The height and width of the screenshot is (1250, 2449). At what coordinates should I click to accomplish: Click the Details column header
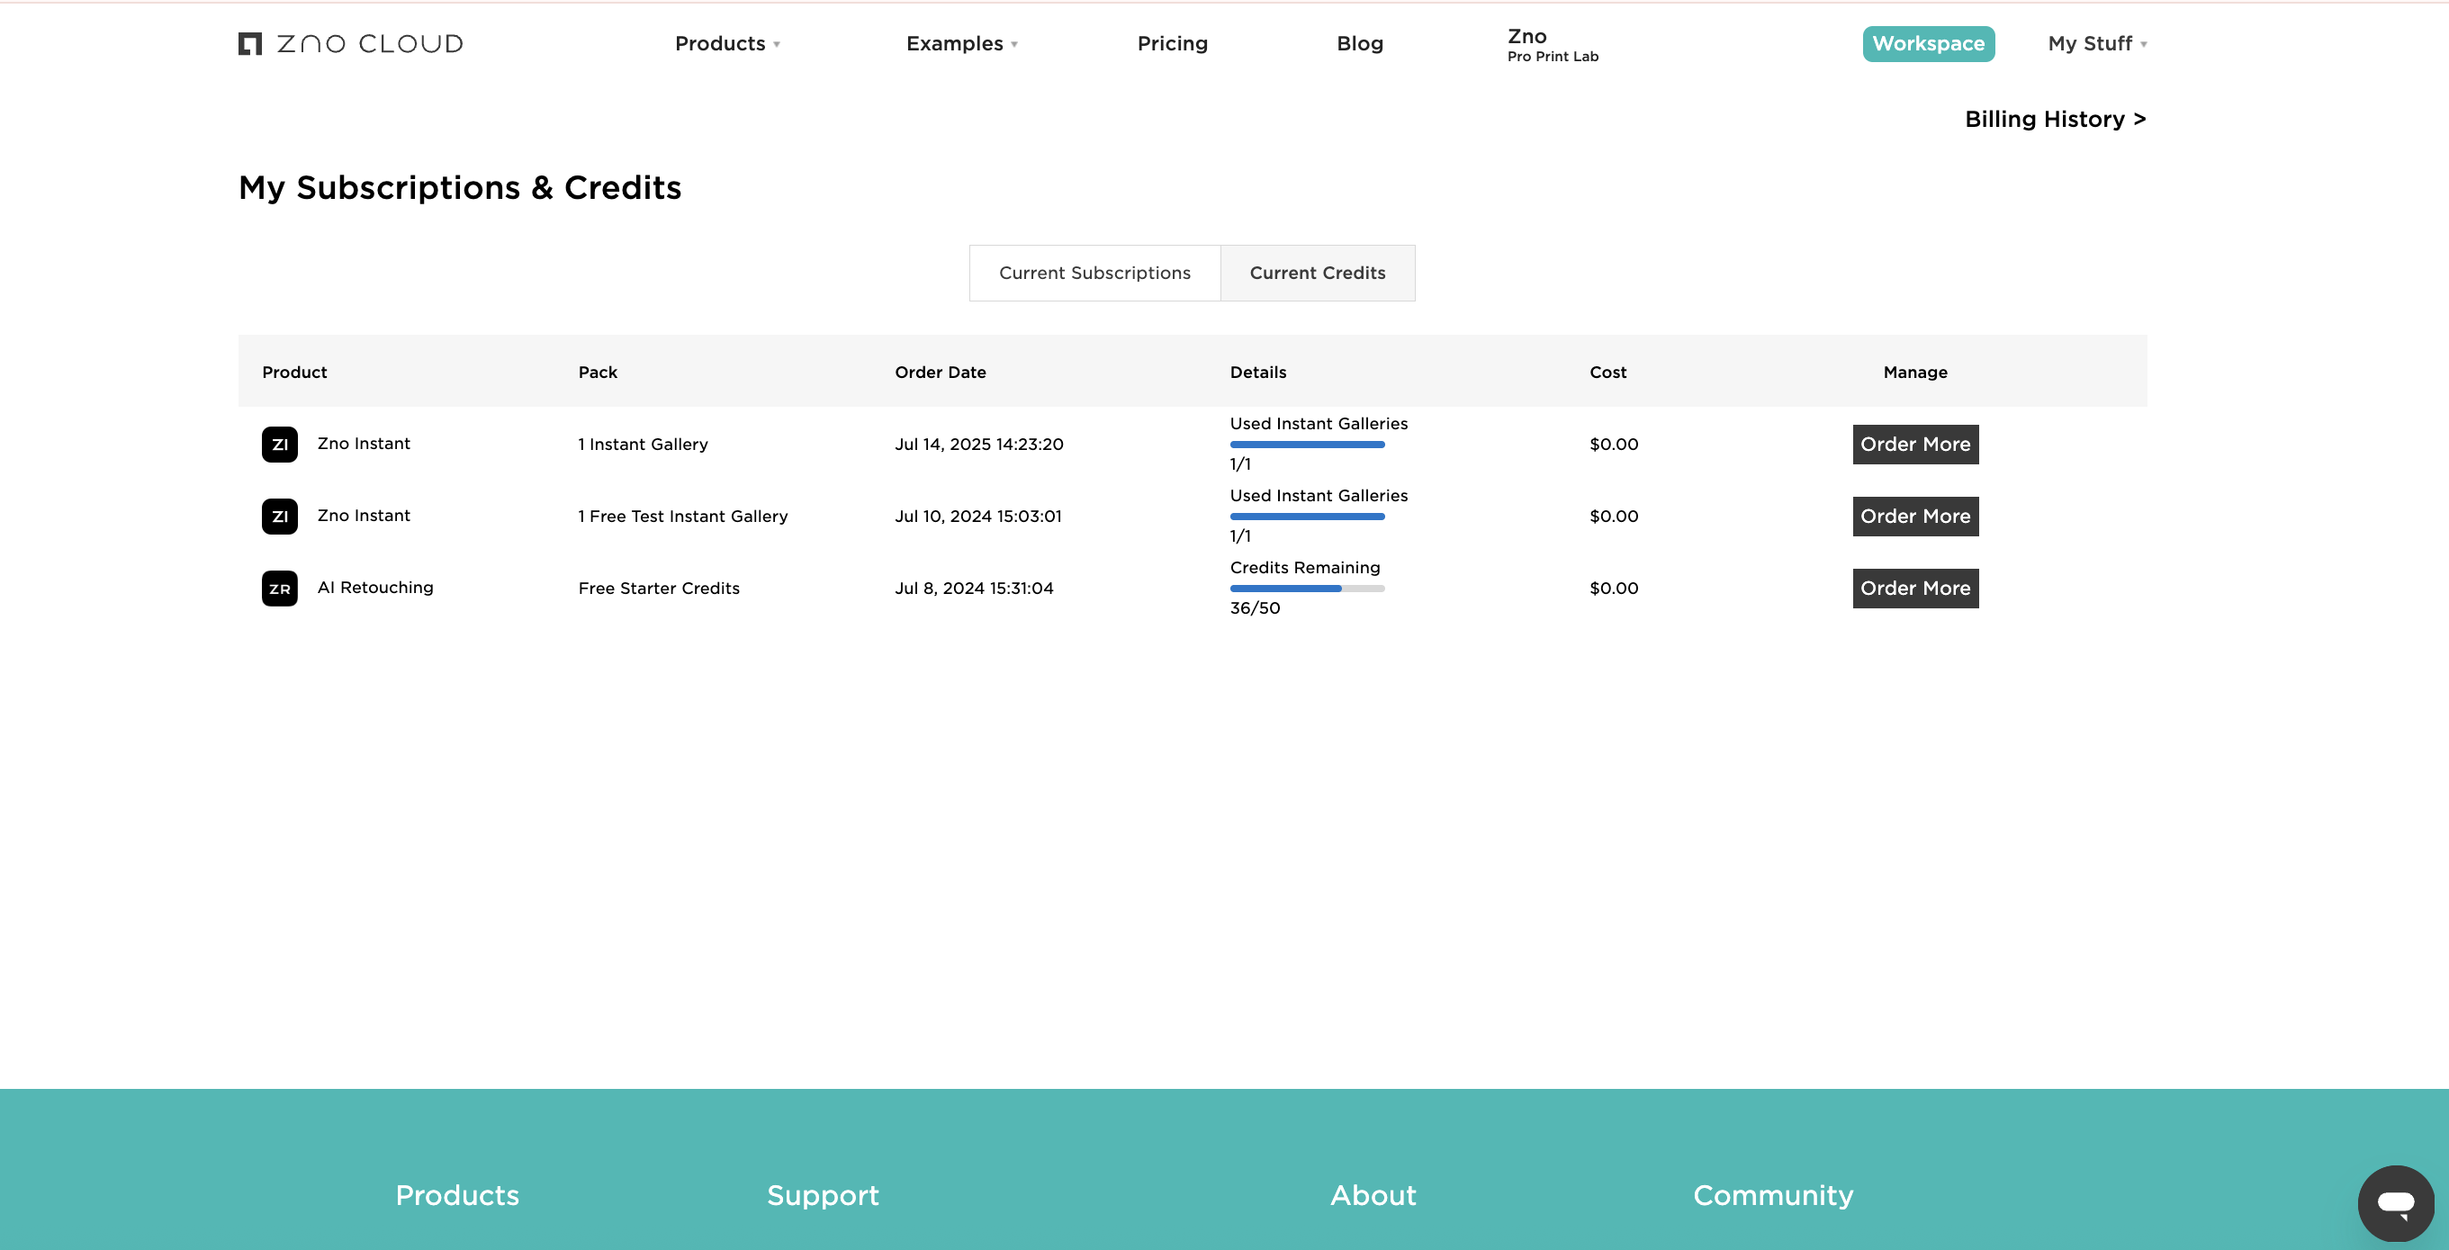click(1257, 373)
